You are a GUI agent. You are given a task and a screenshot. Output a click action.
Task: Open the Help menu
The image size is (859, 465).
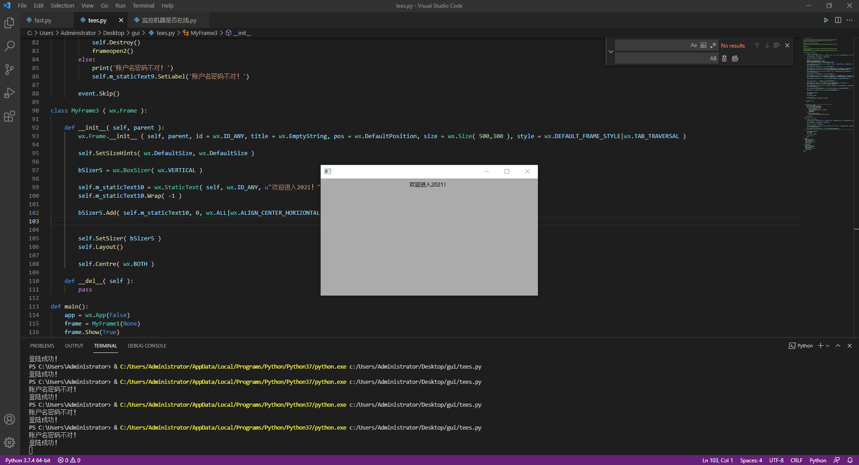[x=167, y=5]
